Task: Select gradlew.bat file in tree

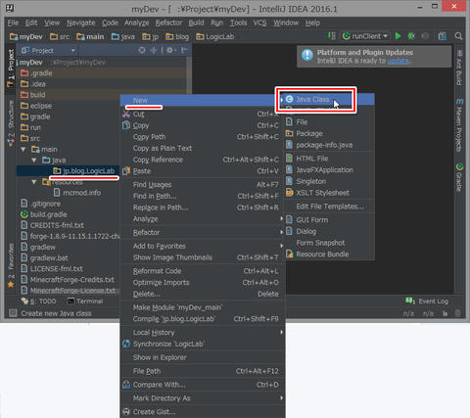Action: coord(44,257)
